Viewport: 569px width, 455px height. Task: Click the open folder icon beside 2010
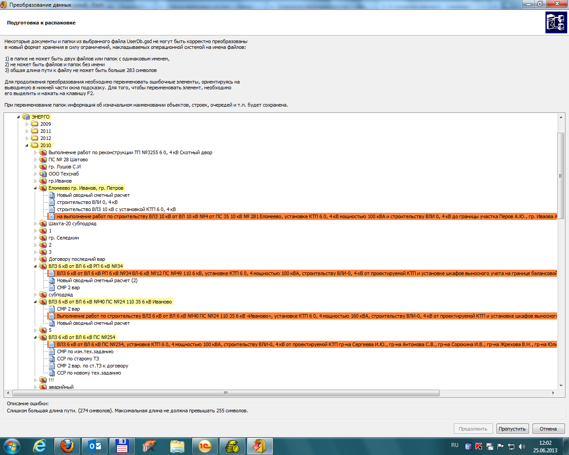pyautogui.click(x=35, y=145)
